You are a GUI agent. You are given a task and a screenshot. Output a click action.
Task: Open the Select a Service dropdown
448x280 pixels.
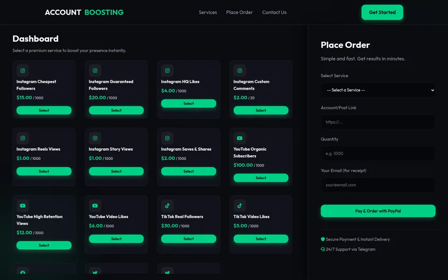(x=378, y=90)
